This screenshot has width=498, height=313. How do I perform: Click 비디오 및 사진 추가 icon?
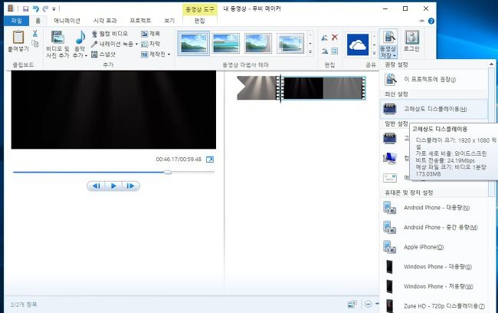pos(57,38)
